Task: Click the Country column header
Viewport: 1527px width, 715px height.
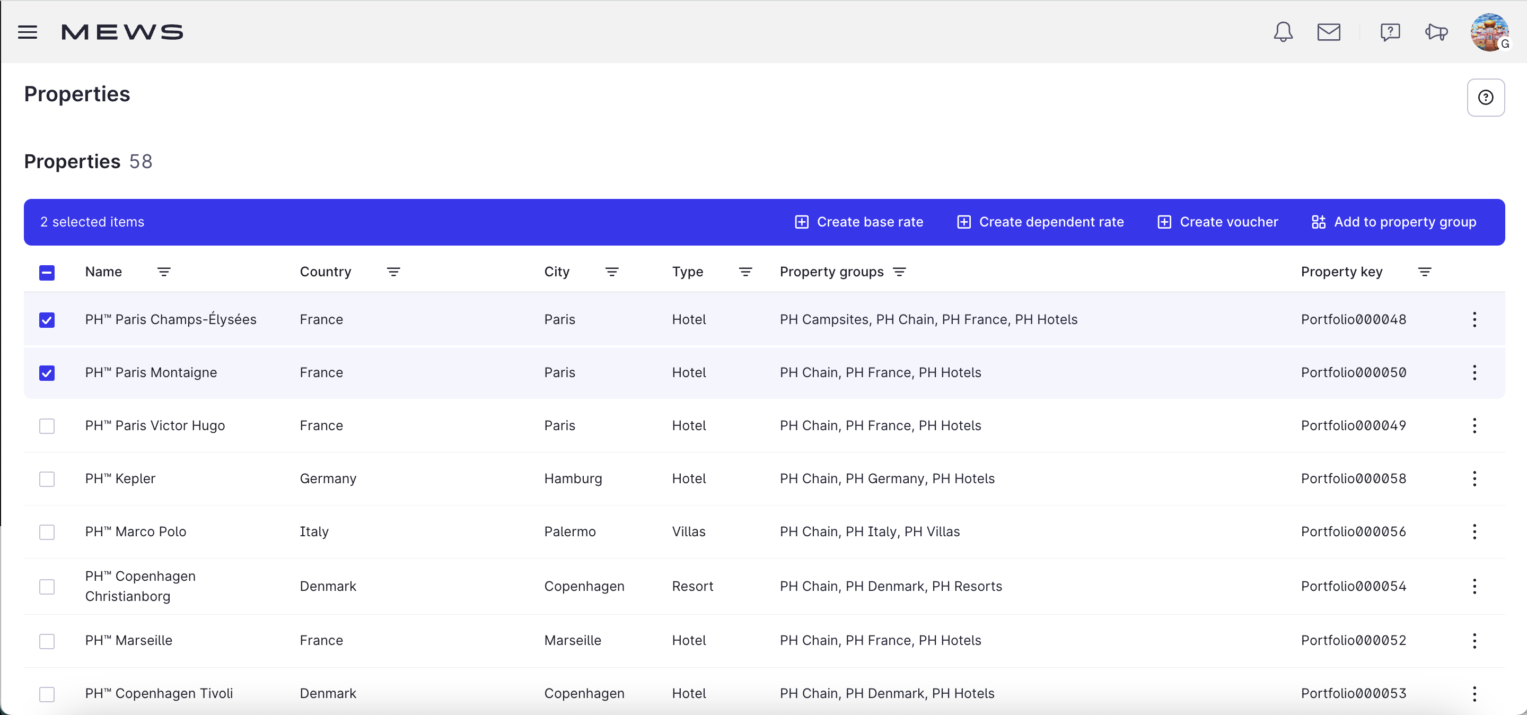Action: tap(326, 272)
